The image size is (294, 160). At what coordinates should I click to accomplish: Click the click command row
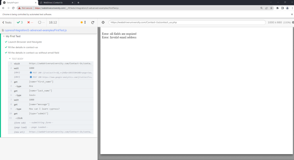tap(51, 118)
